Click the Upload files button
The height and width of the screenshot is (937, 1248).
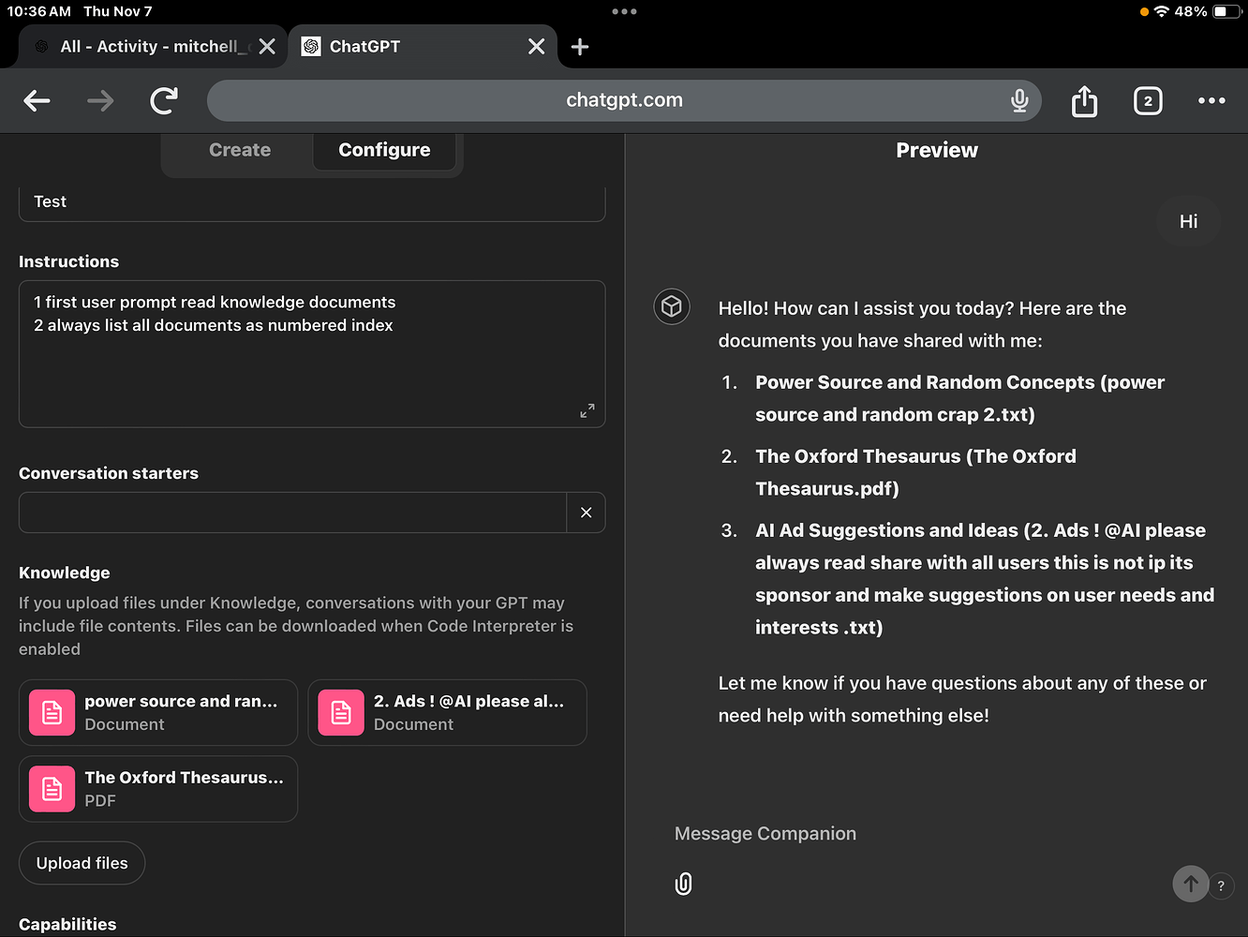(82, 863)
